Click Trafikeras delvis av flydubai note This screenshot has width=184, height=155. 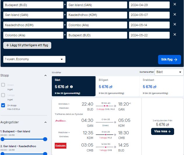69,114
